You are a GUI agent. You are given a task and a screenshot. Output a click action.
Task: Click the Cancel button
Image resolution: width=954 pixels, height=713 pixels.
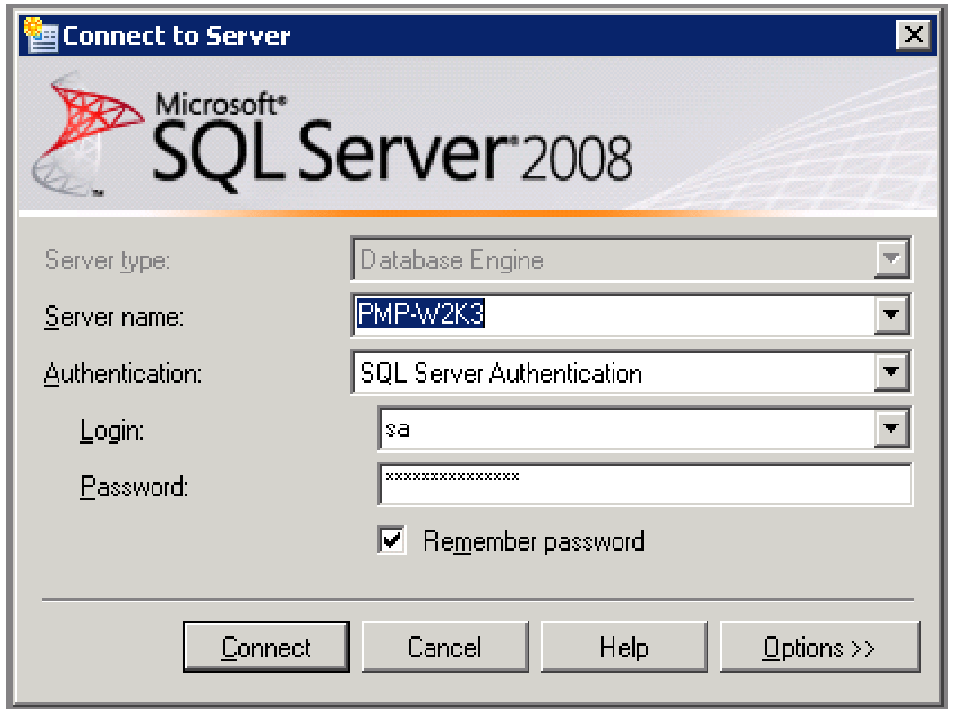coord(445,647)
